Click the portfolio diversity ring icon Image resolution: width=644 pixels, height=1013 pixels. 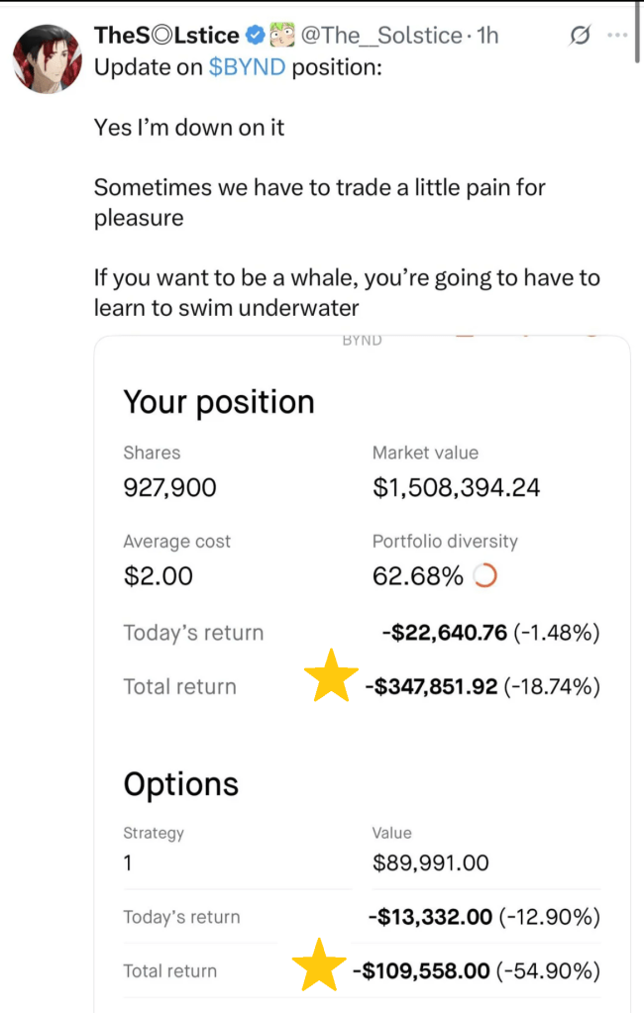pos(485,575)
